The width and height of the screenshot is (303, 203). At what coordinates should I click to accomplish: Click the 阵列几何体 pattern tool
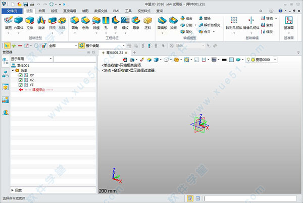pos(234,21)
